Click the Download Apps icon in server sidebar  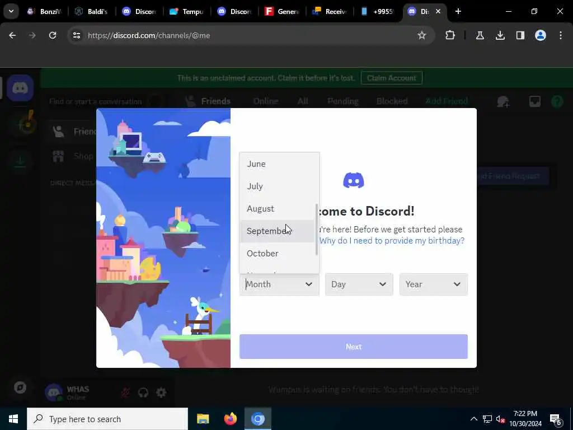(20, 161)
